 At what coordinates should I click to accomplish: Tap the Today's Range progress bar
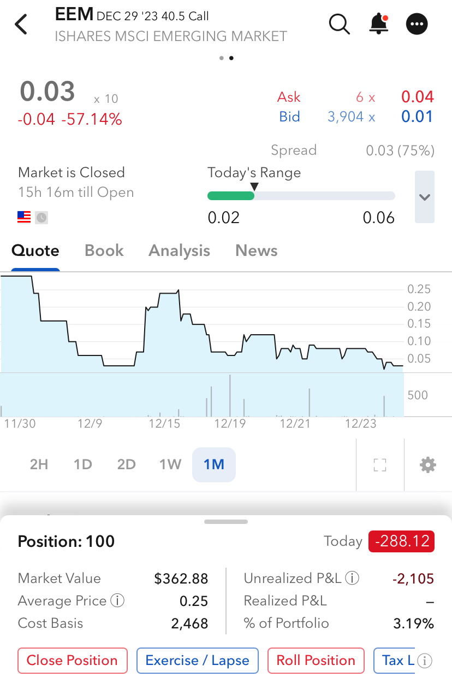point(301,196)
